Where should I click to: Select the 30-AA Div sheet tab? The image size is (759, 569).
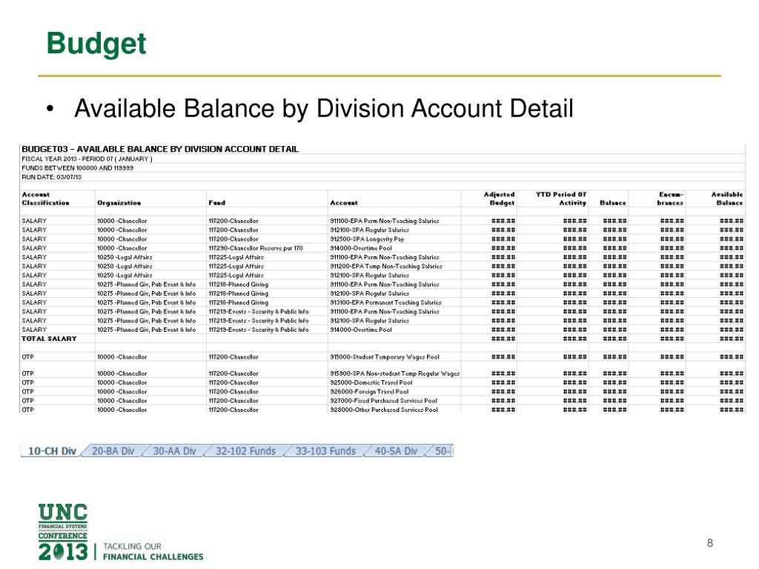(174, 451)
